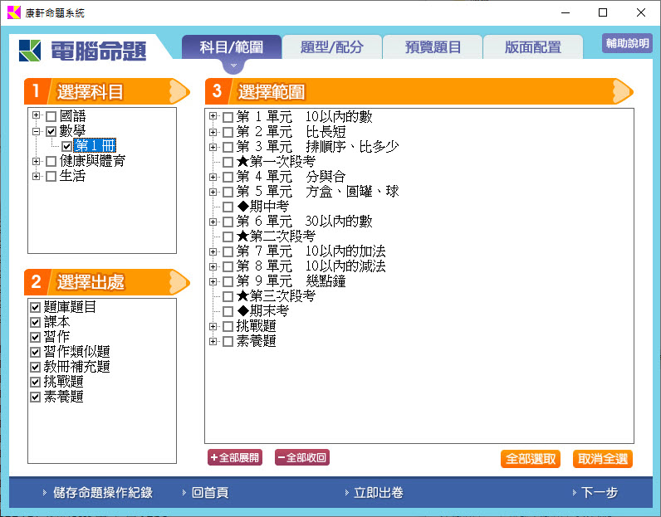Click the 康軒命題系統 app icon in title bar
The height and width of the screenshot is (517, 661).
click(13, 12)
